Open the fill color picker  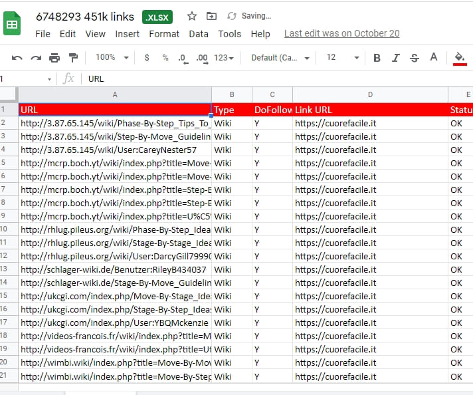[459, 58]
